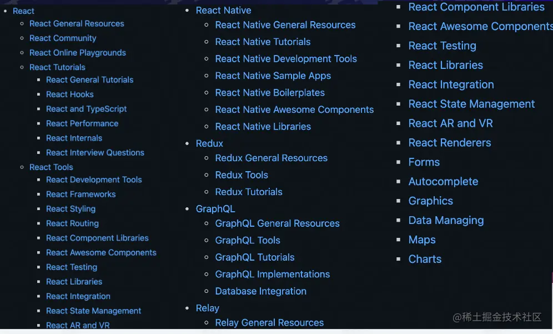Open React Internals link

click(74, 138)
